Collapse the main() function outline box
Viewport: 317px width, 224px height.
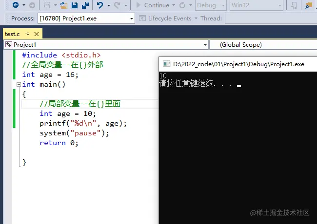point(19,84)
